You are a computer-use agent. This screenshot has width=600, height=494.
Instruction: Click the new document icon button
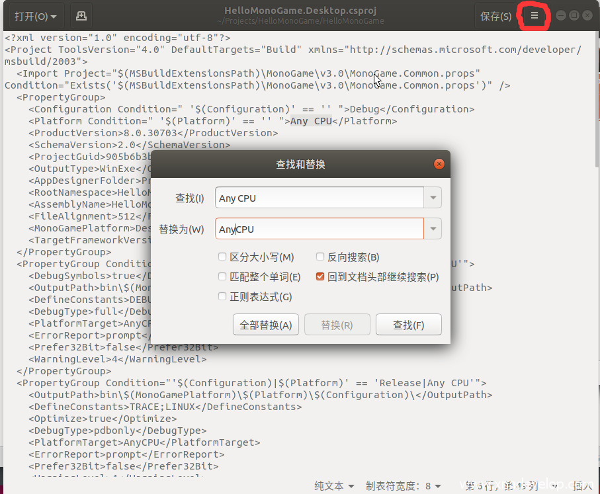pos(81,16)
